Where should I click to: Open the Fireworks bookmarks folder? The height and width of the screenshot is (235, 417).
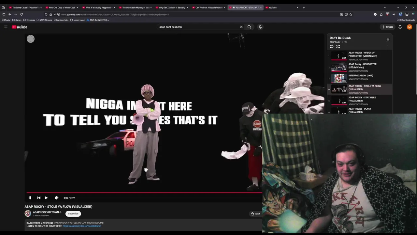(x=29, y=20)
